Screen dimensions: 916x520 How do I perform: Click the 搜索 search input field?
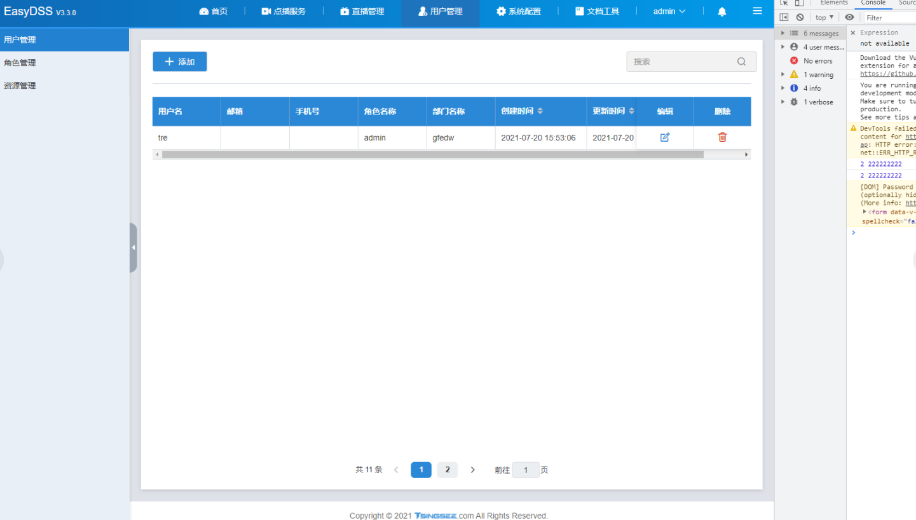point(692,62)
